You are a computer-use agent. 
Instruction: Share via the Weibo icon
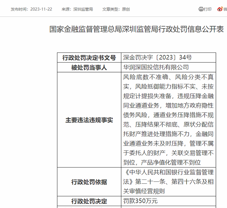click(220, 9)
